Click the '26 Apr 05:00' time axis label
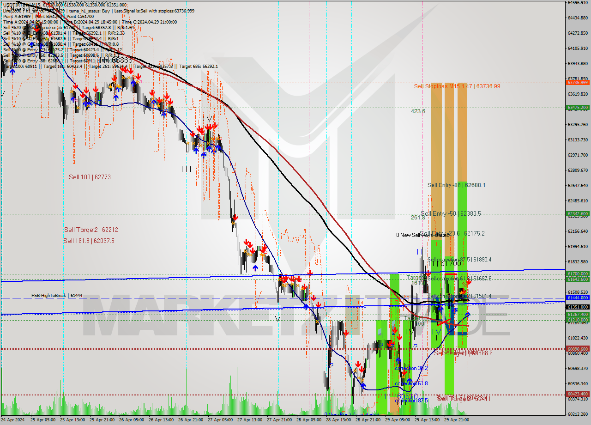The height and width of the screenshot is (425, 591). coord(132,420)
